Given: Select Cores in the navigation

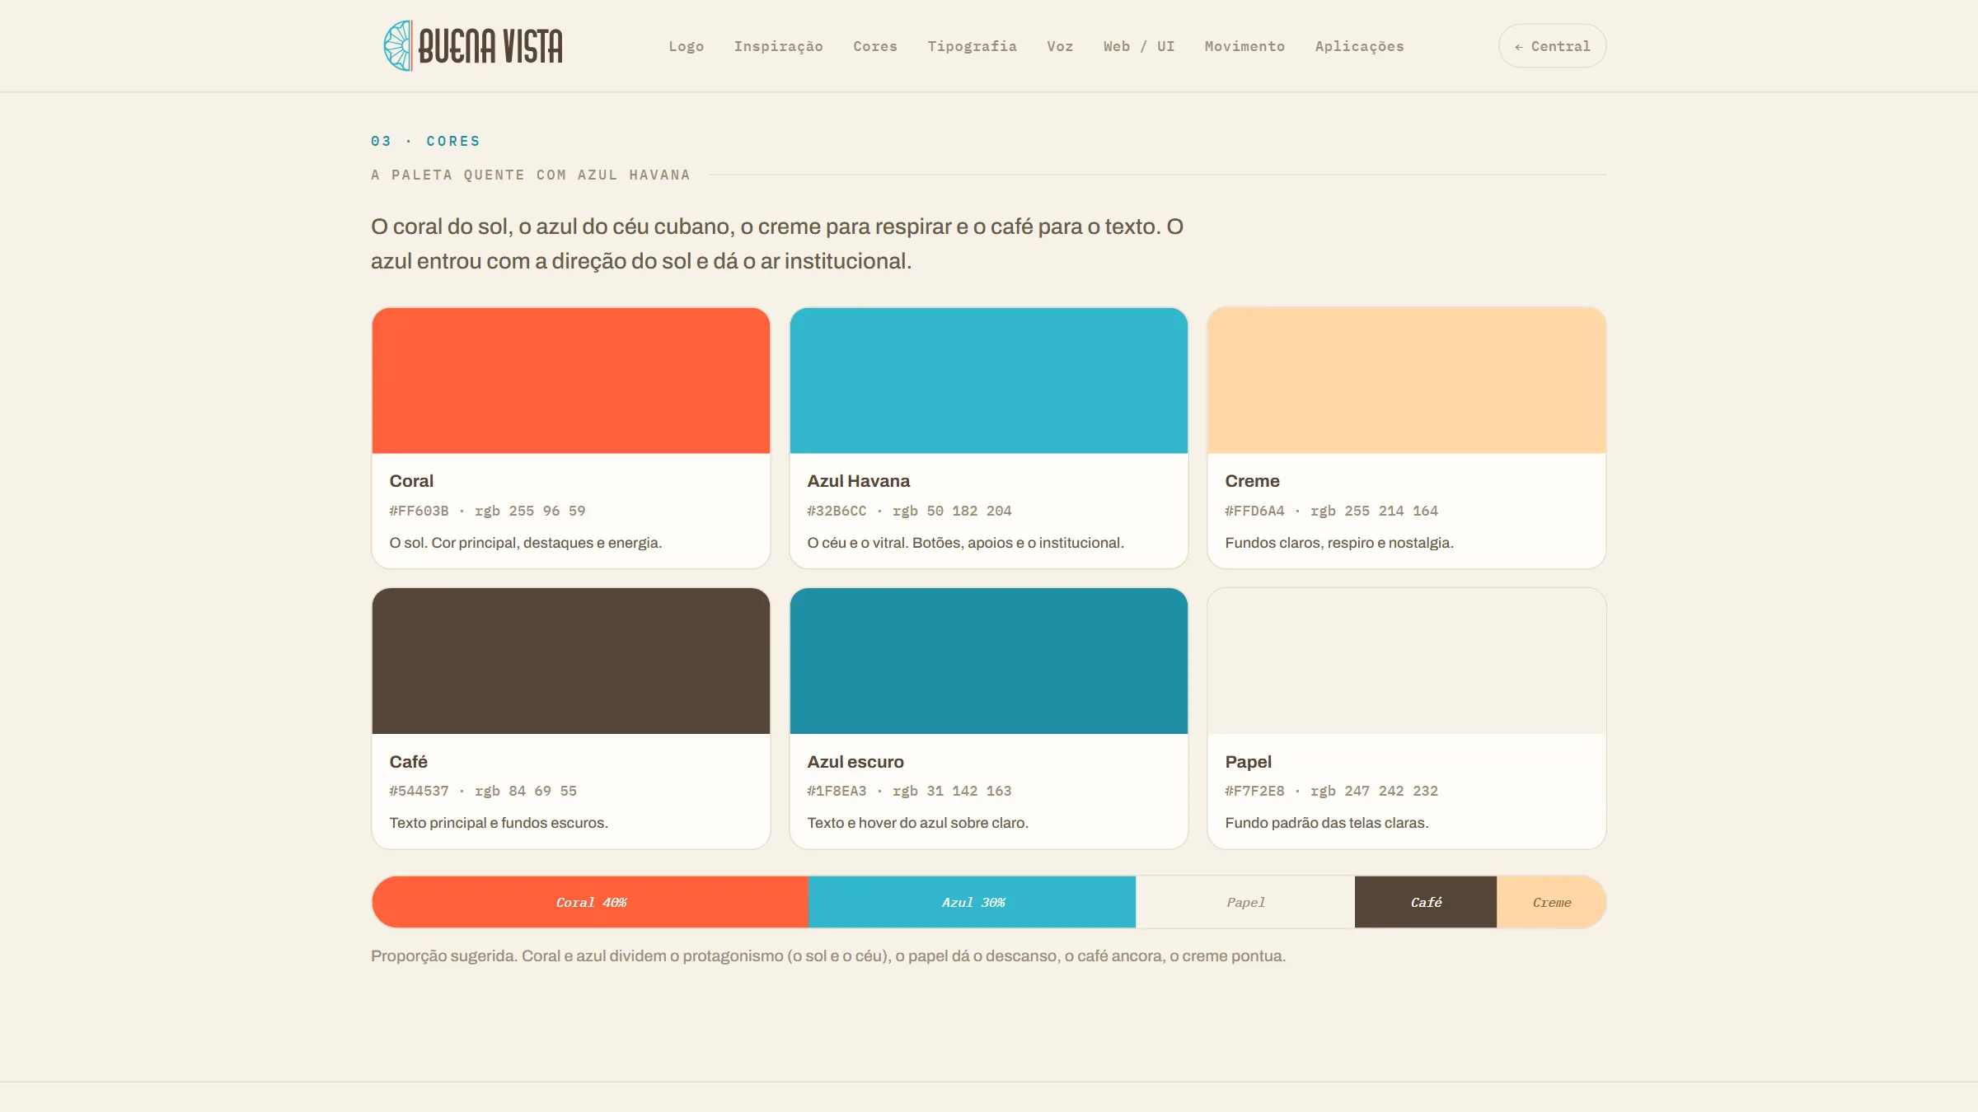Looking at the screenshot, I should pyautogui.click(x=874, y=46).
